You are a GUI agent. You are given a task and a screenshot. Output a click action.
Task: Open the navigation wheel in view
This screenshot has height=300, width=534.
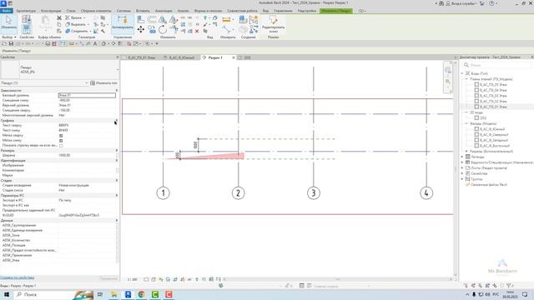[x=448, y=70]
